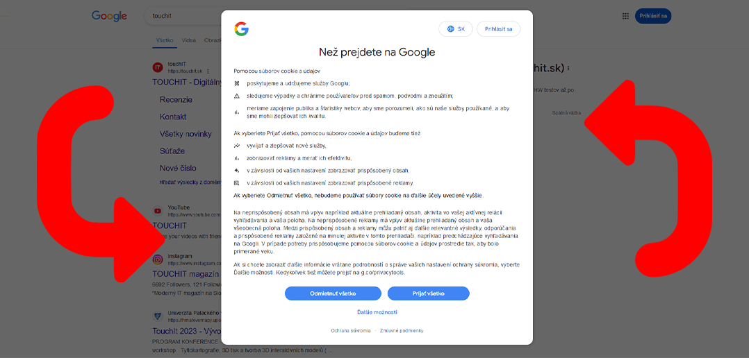The width and height of the screenshot is (749, 358).
Task: Click the blue Prihlásiť sa header button
Action: coord(652,16)
